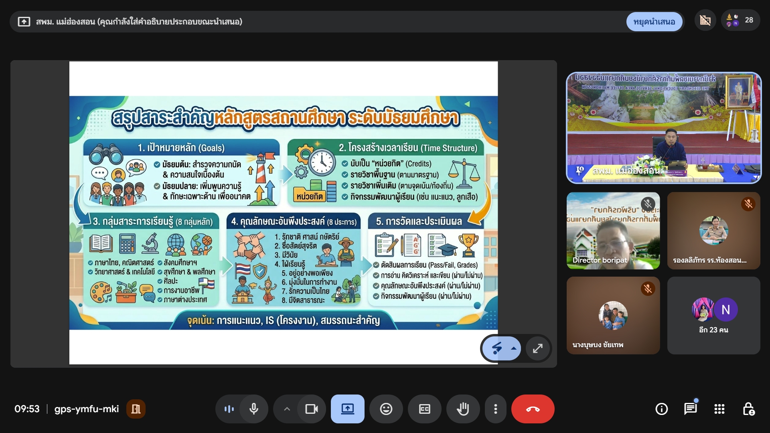Open the tile of 23 other participants
Image resolution: width=770 pixels, height=433 pixels.
[x=713, y=316]
